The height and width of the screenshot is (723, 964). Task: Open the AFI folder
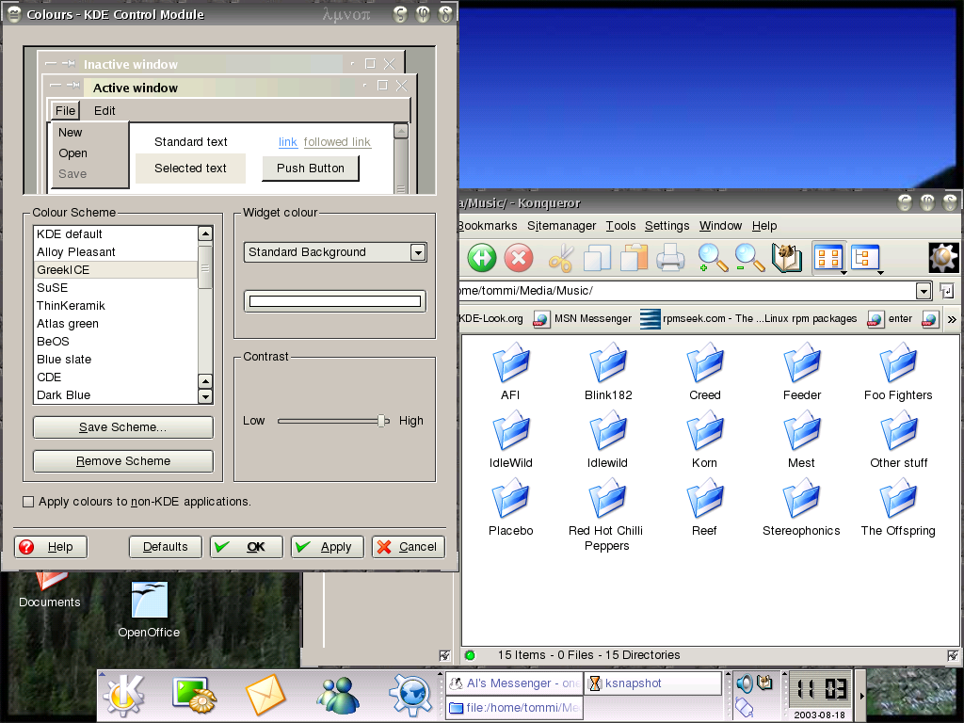[x=511, y=372]
